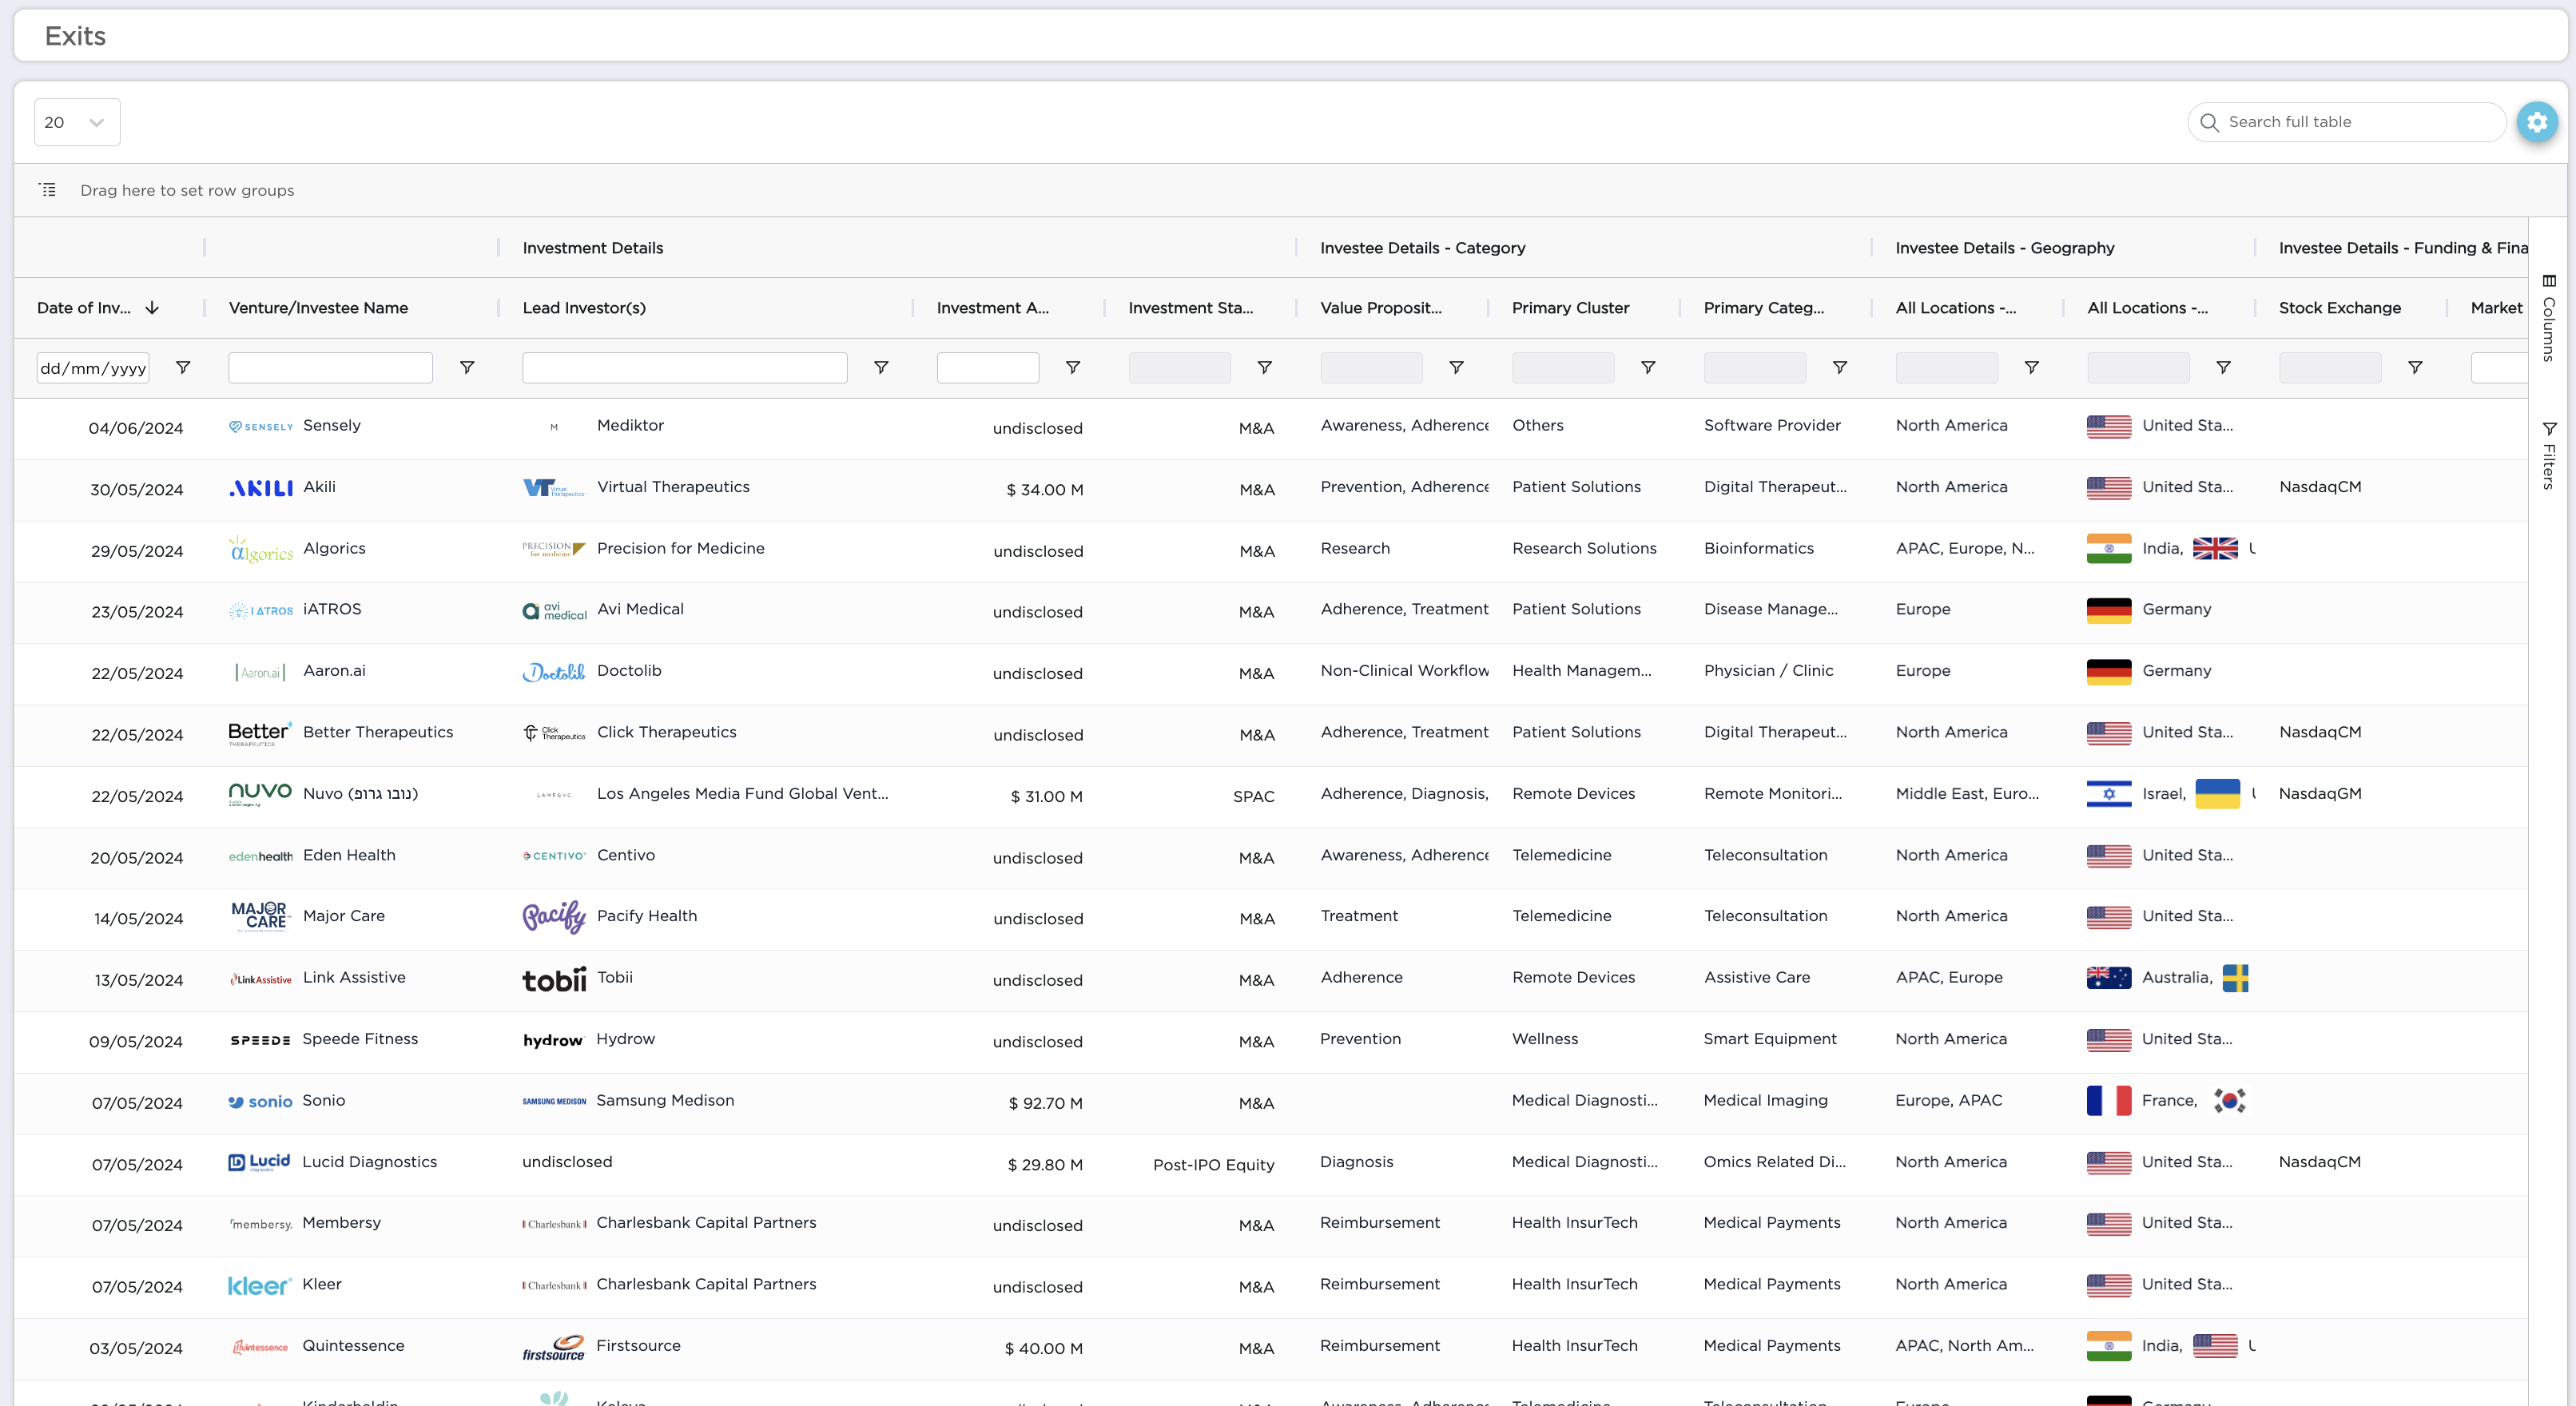Click the Doctolib investor logo
2576x1406 pixels.
[x=554, y=672]
